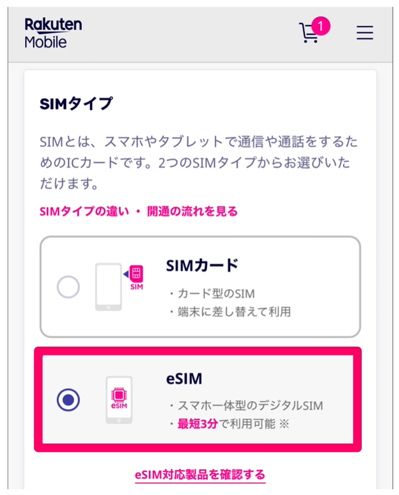Click the eSIM対応製品を確認する link

point(199,476)
